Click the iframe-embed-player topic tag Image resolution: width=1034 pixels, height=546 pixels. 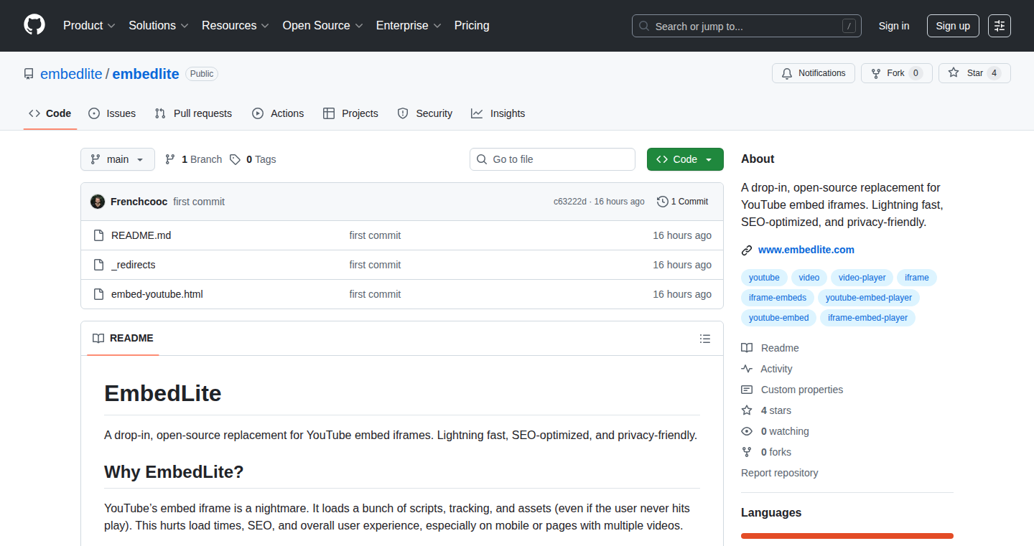(867, 318)
